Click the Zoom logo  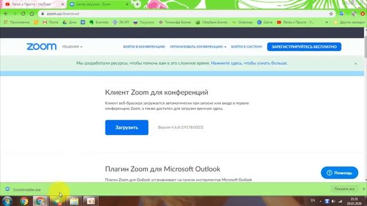(x=41, y=47)
